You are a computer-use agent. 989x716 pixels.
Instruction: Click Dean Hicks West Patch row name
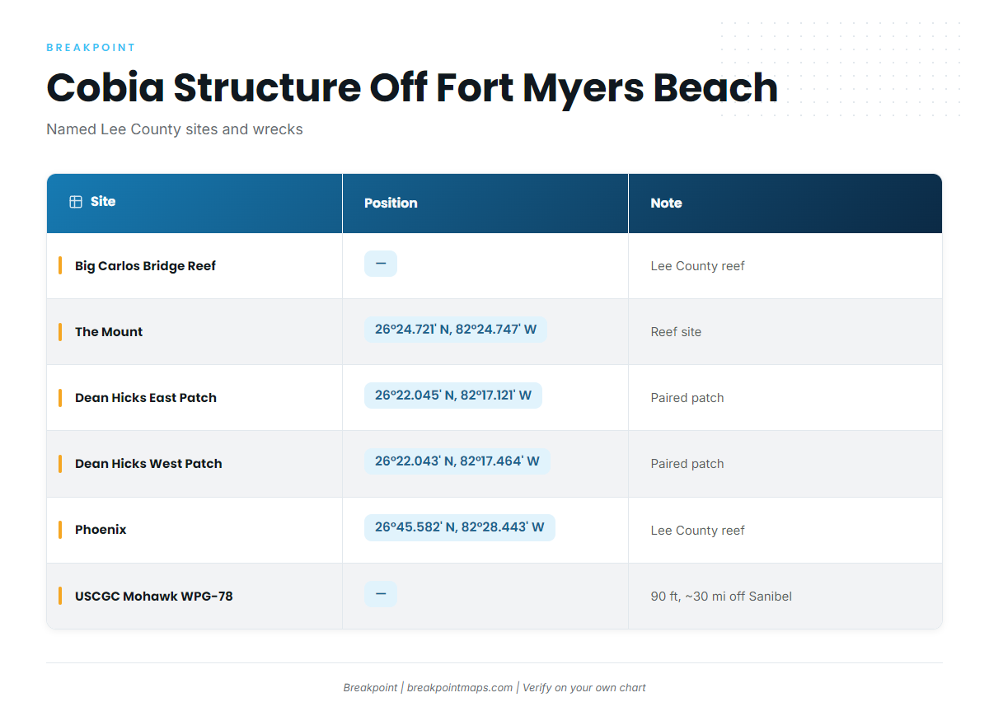pos(148,464)
